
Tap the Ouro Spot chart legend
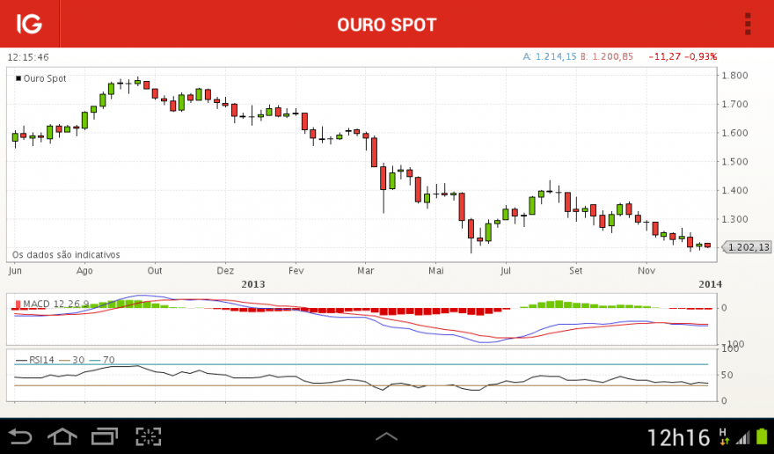pos(41,78)
